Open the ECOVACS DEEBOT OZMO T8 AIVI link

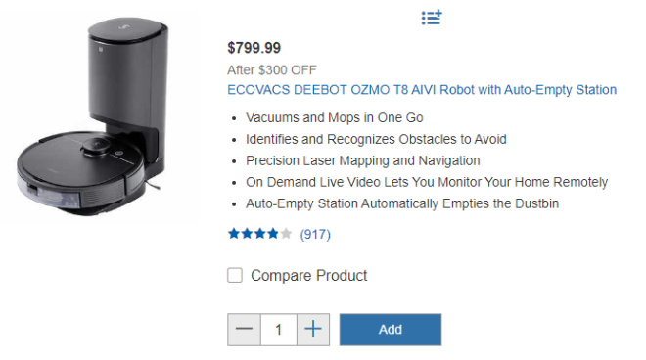(x=422, y=90)
